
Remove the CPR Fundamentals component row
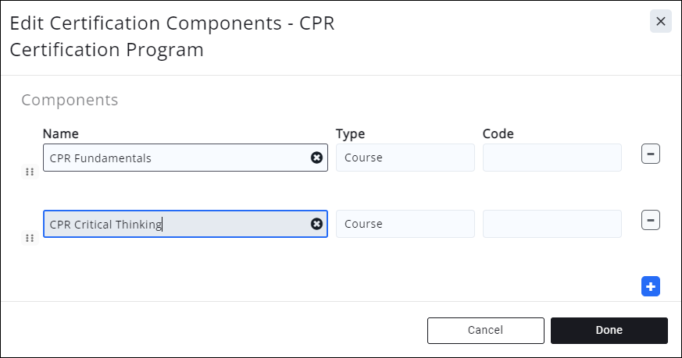click(651, 154)
